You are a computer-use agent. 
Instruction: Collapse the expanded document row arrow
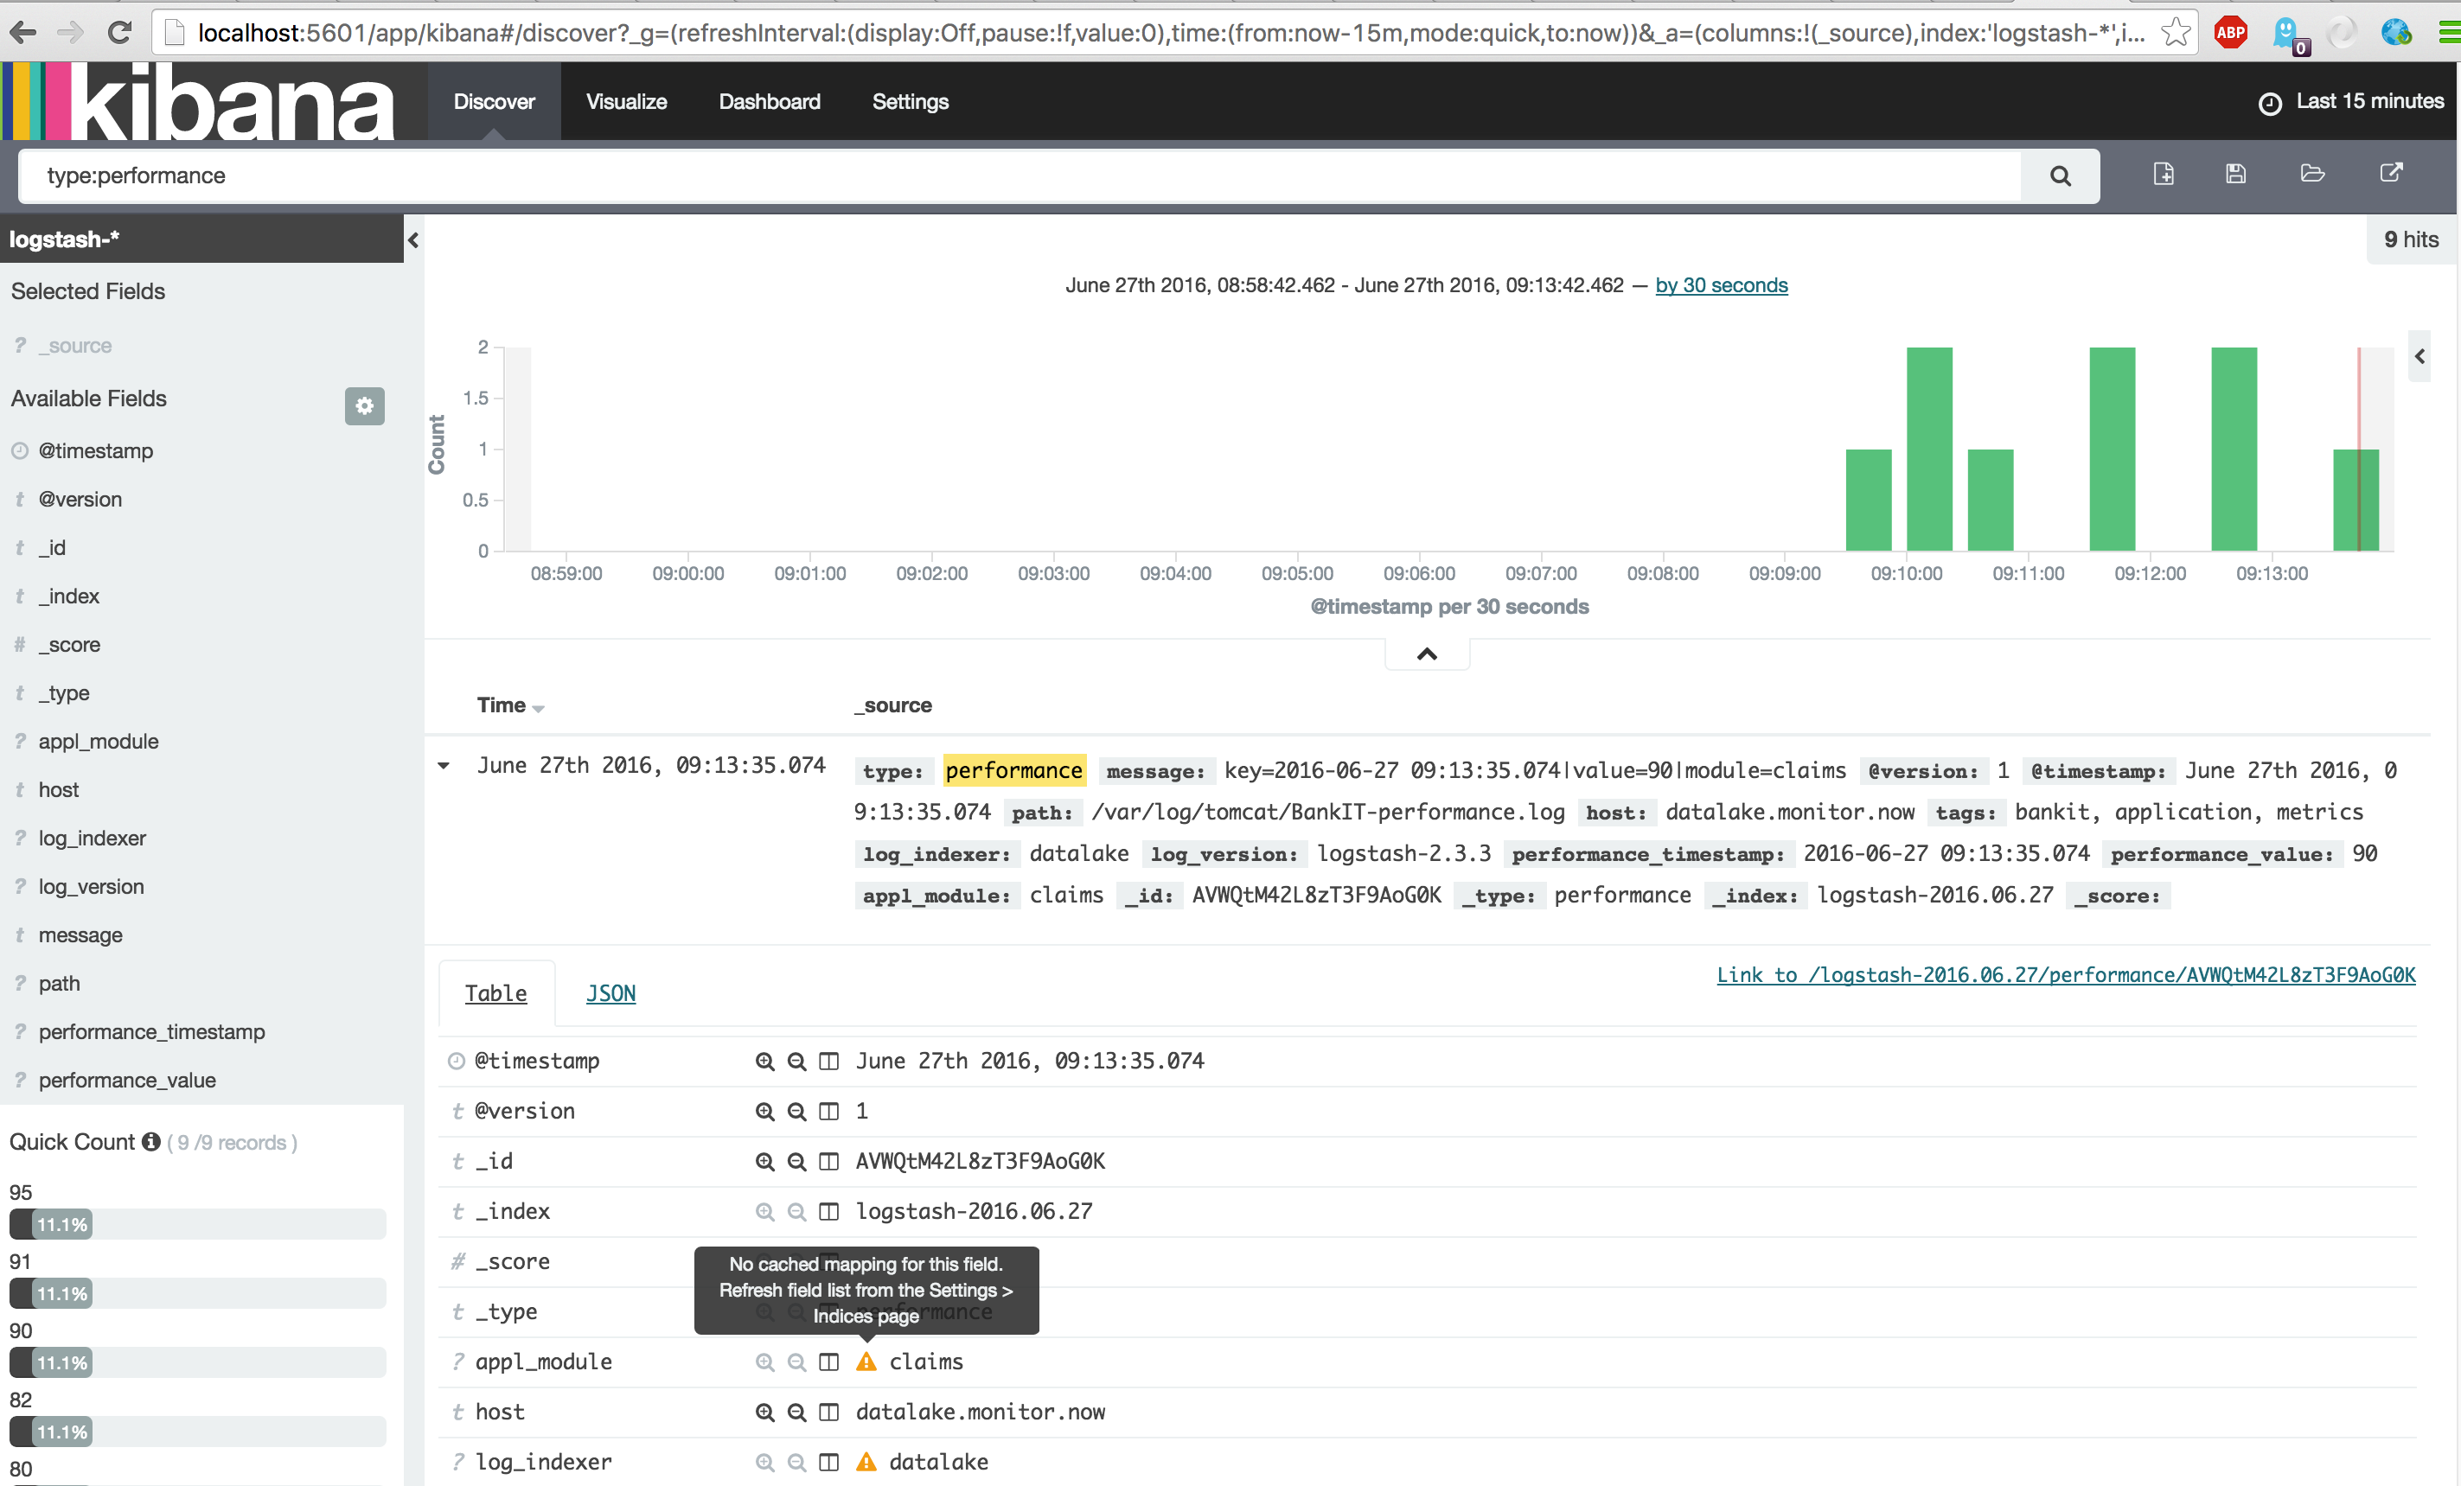click(x=444, y=766)
